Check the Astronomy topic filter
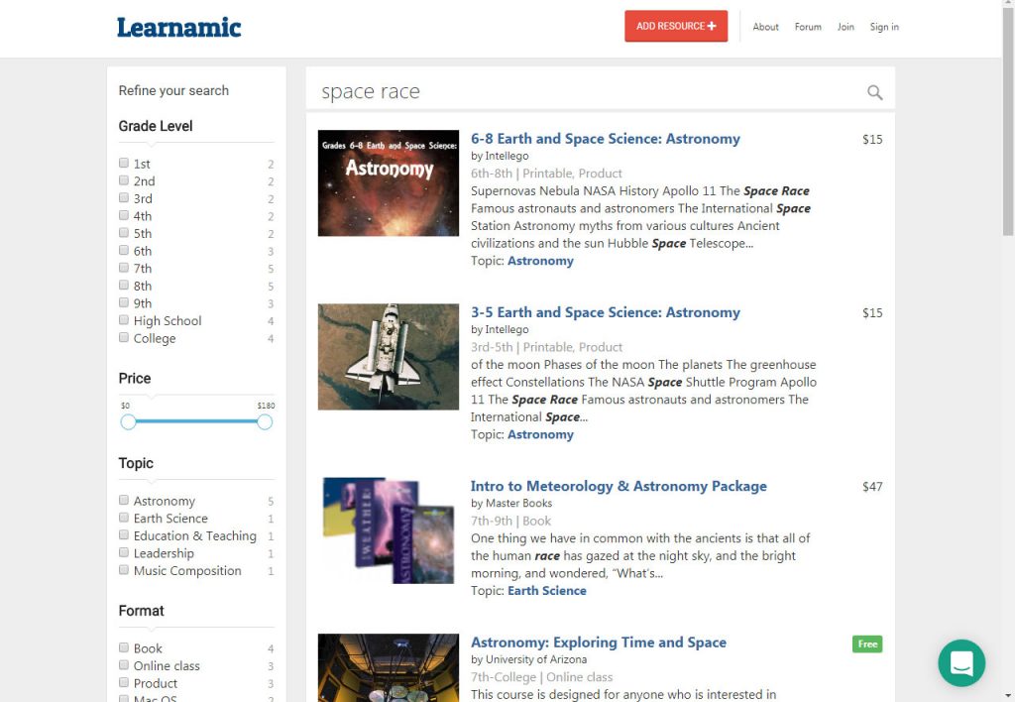Screen dimensions: 1015x702 [x=124, y=501]
